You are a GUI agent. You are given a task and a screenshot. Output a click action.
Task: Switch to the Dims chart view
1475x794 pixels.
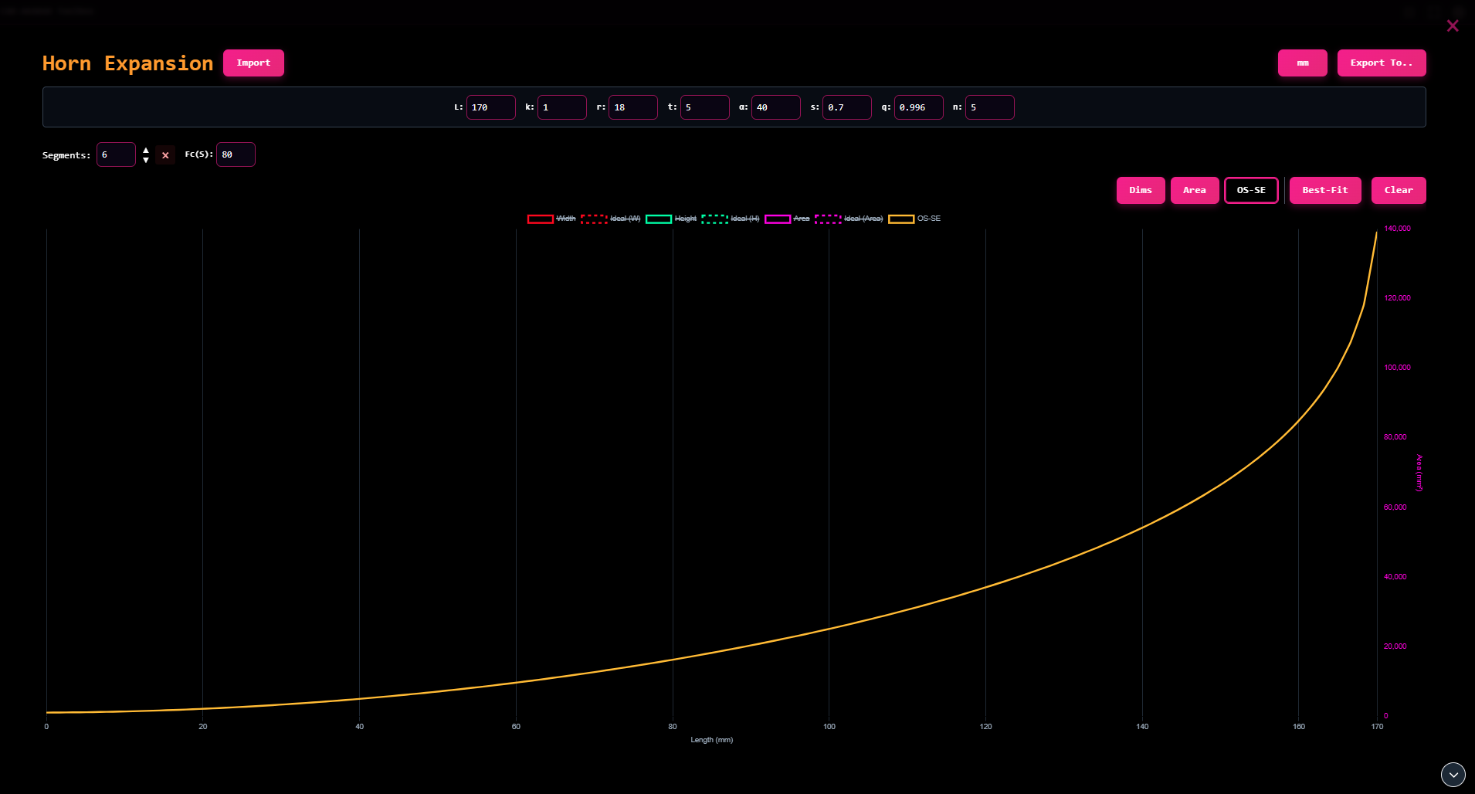(1140, 191)
